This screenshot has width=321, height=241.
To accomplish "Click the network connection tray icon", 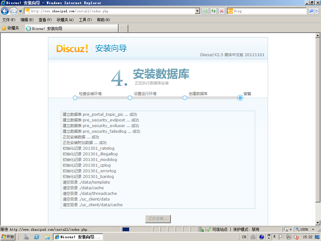I will coord(289,237).
